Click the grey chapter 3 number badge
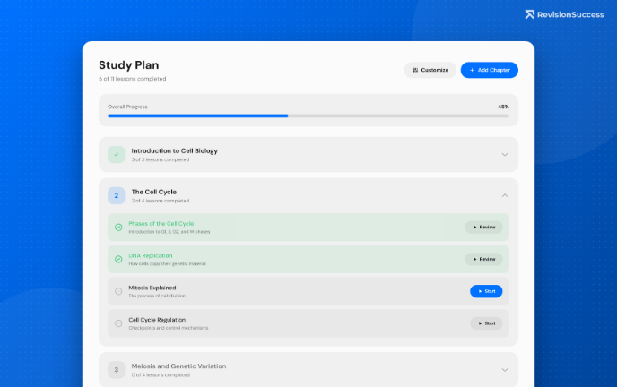 (x=117, y=369)
